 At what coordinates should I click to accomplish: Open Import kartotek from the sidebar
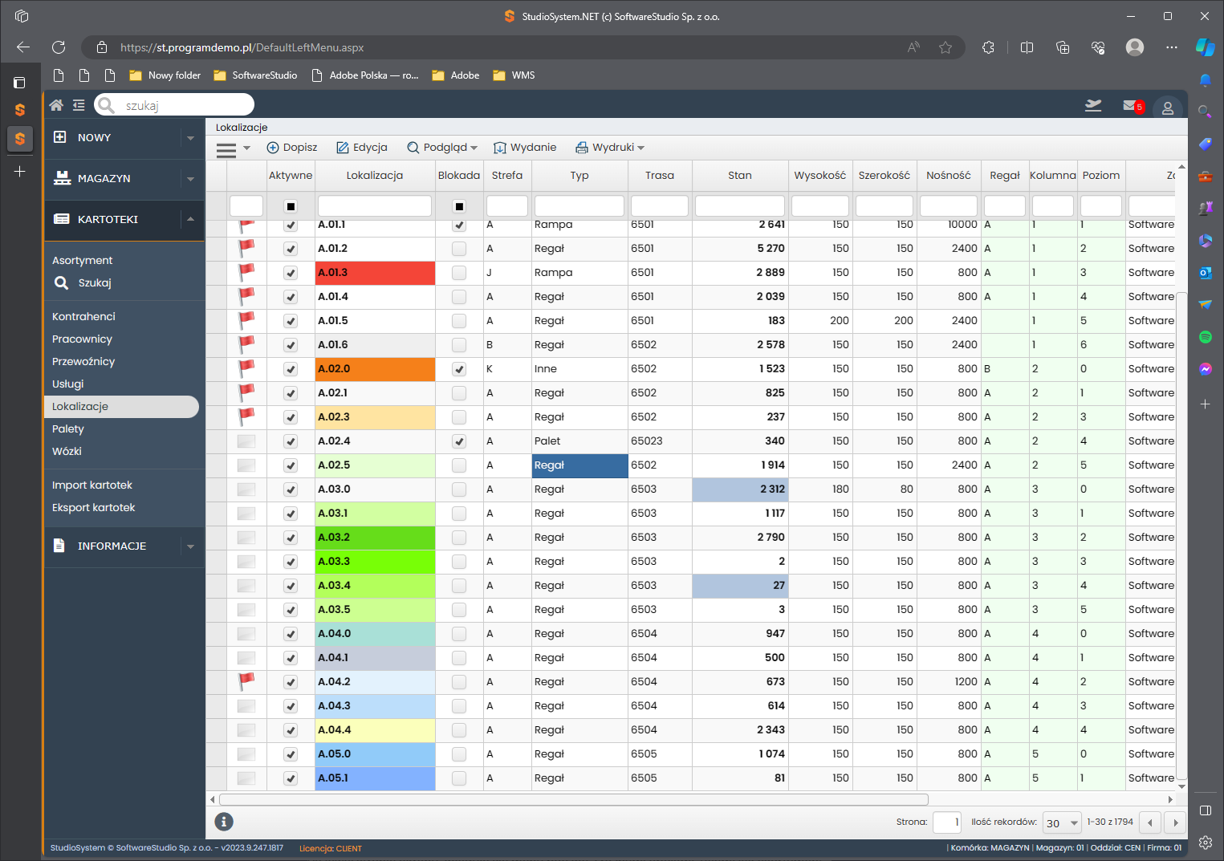[x=92, y=485]
